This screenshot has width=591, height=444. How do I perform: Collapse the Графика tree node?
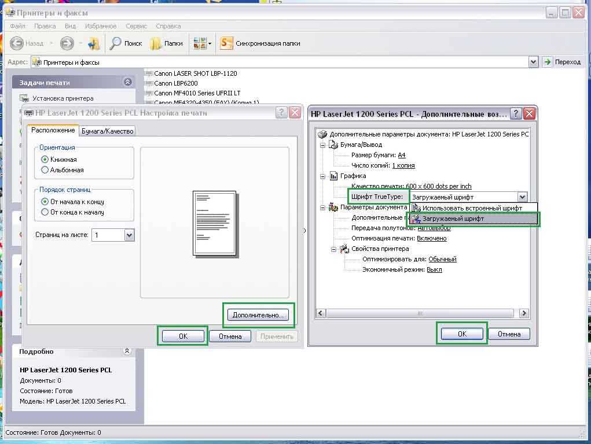point(322,176)
